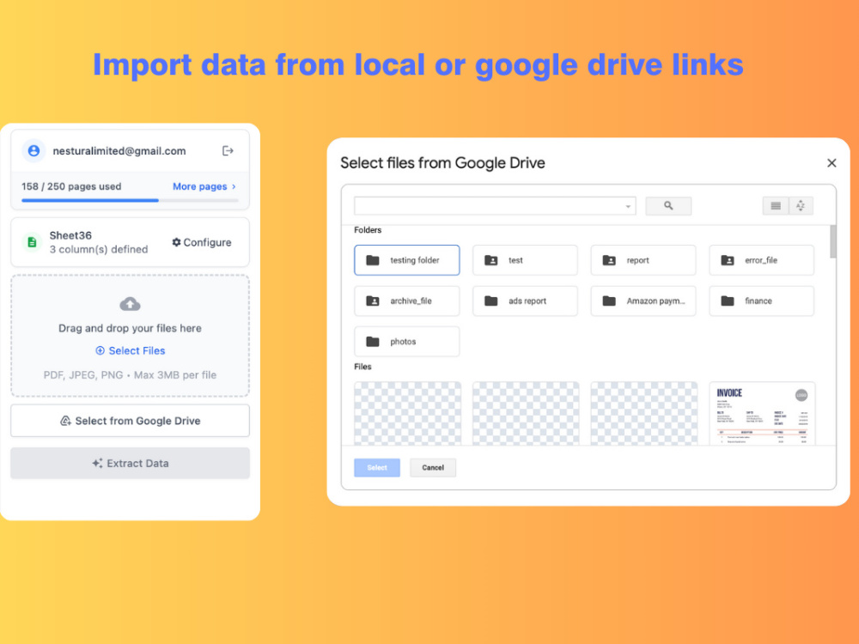Open the testing folder
Image resolution: width=859 pixels, height=644 pixels.
[x=407, y=260]
